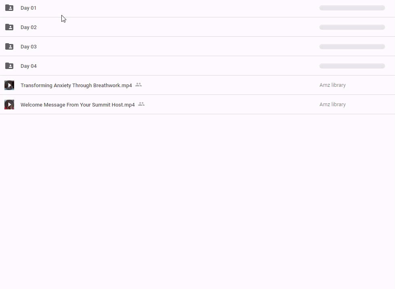
Task: Click the Welcome Message video thumbnail
Action: 9,105
